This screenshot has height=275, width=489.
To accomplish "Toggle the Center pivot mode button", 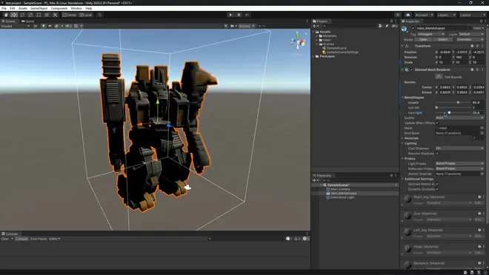I will click(x=69, y=15).
